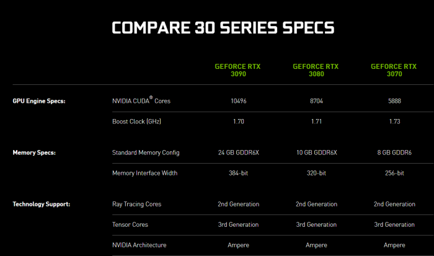Image resolution: width=434 pixels, height=256 pixels.
Task: Select the Boost Clock (GHz) row label
Action: (136, 121)
